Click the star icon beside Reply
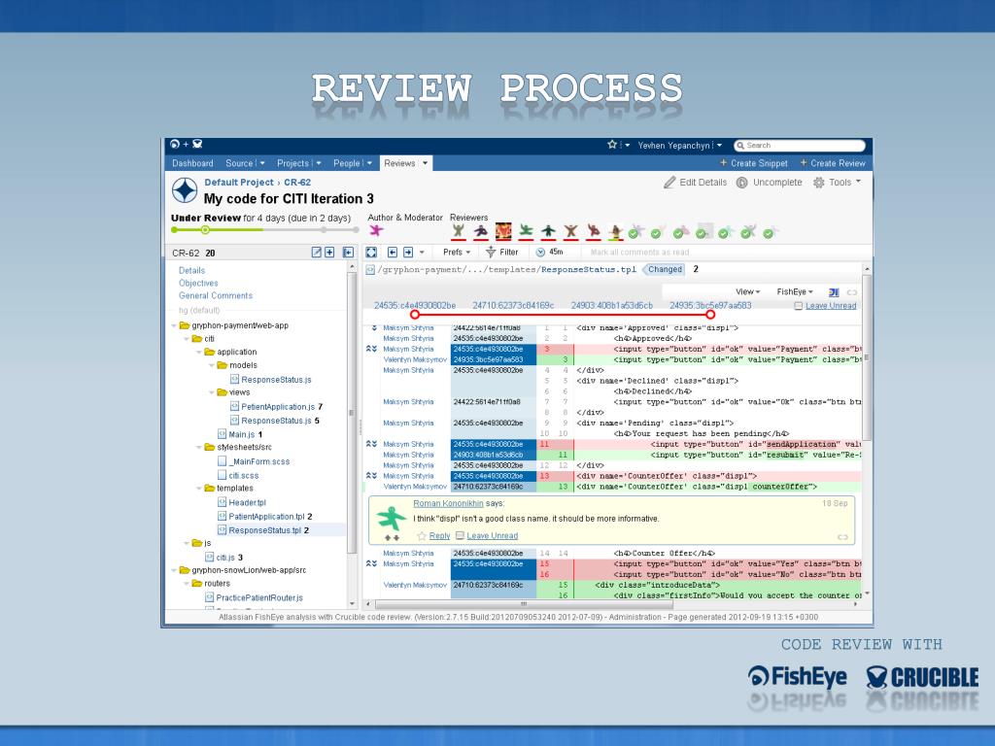Image resolution: width=995 pixels, height=746 pixels. [422, 536]
